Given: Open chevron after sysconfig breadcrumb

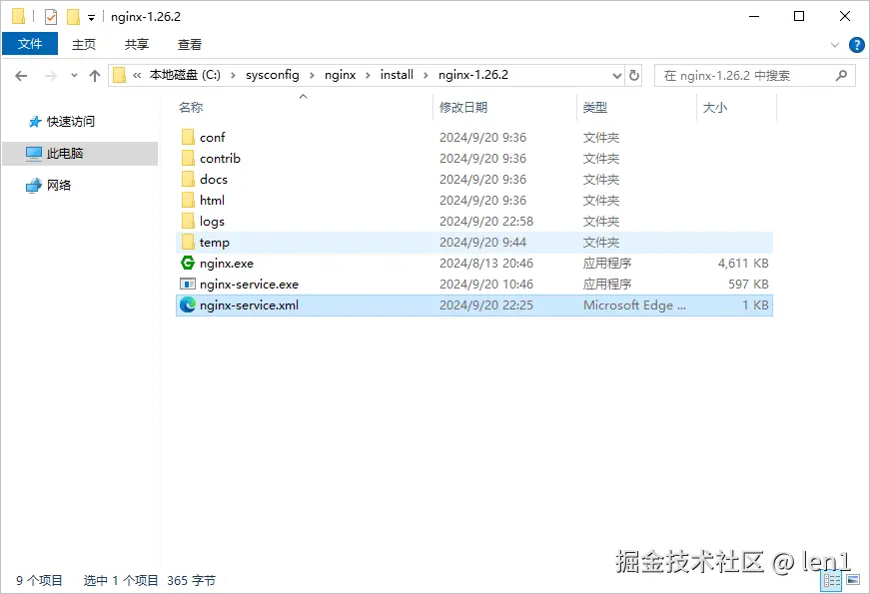Looking at the screenshot, I should pyautogui.click(x=312, y=76).
